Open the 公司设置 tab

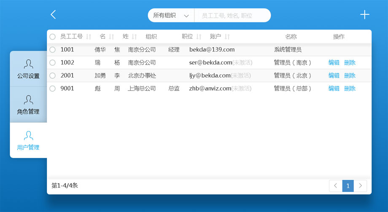click(28, 69)
